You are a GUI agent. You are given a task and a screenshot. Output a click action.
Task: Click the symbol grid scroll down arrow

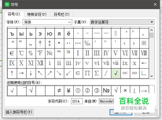152,76
